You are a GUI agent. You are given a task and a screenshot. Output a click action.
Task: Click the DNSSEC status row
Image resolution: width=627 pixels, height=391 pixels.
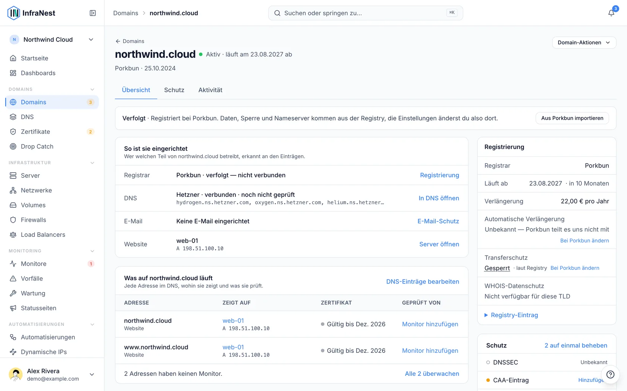coord(547,362)
